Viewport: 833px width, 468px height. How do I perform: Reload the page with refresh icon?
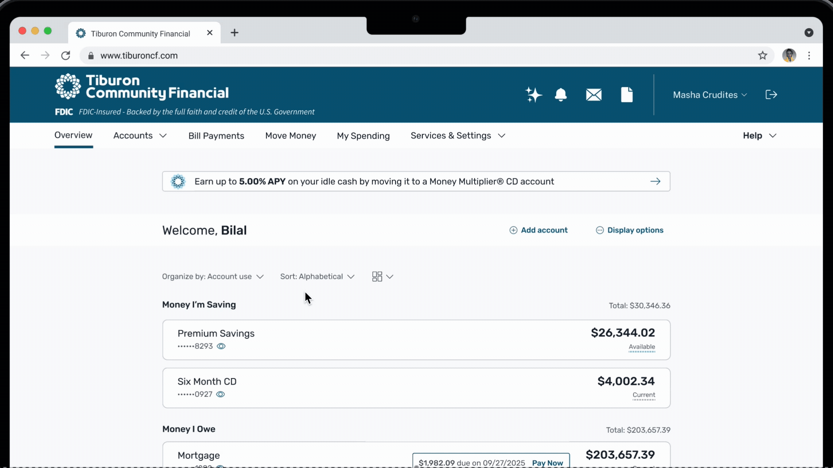pyautogui.click(x=66, y=56)
